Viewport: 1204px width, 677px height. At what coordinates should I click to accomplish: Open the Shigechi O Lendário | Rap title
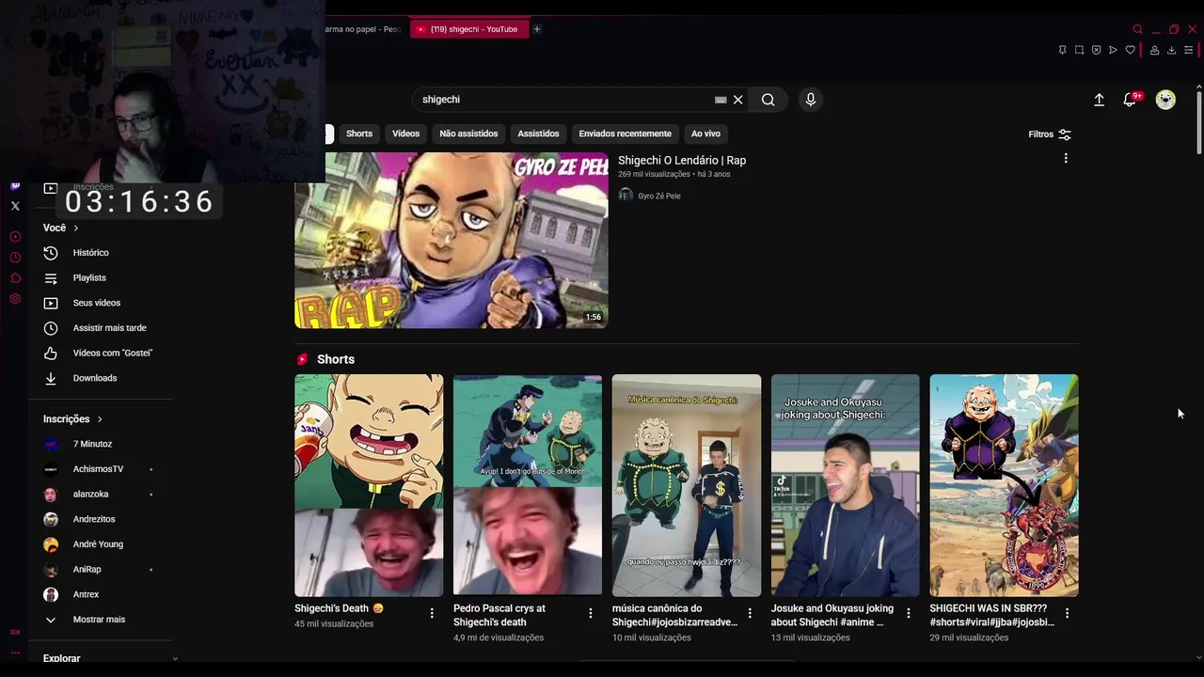(682, 160)
